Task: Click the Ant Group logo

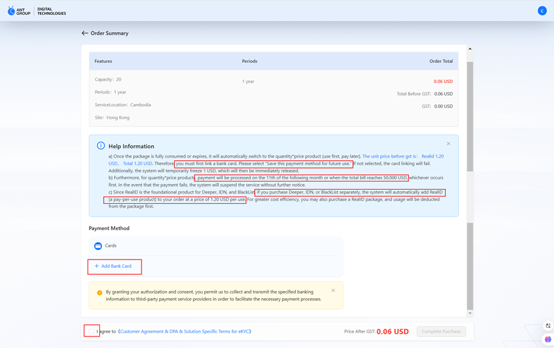Action: pyautogui.click(x=19, y=11)
